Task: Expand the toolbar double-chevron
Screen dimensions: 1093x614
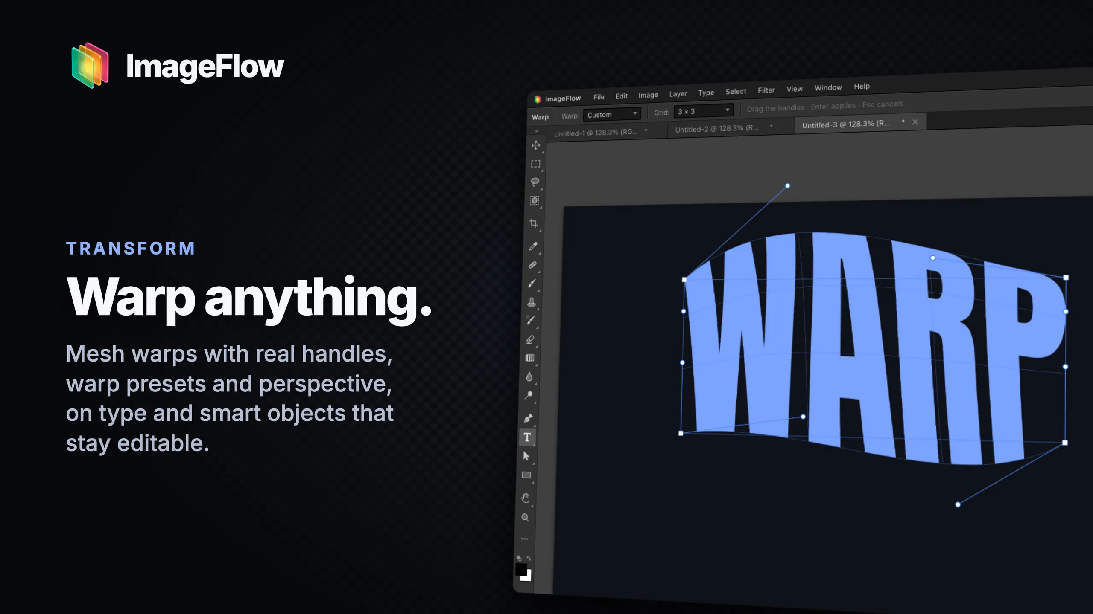Action: click(537, 131)
